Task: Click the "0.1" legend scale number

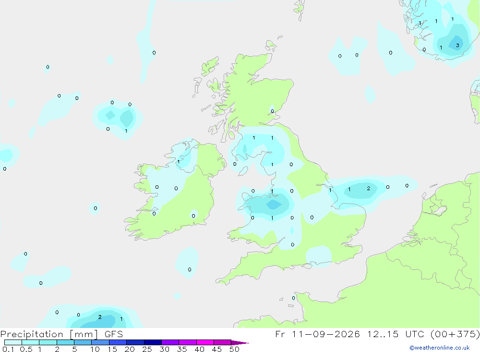Action: click(x=8, y=349)
